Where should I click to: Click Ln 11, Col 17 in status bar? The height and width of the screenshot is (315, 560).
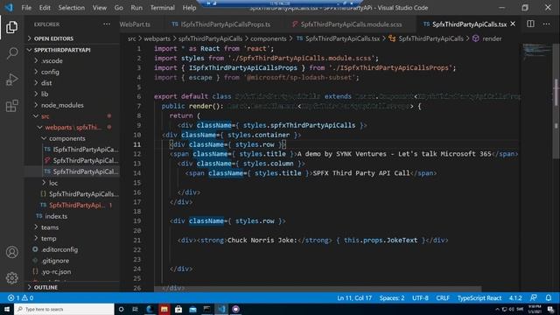(354, 297)
